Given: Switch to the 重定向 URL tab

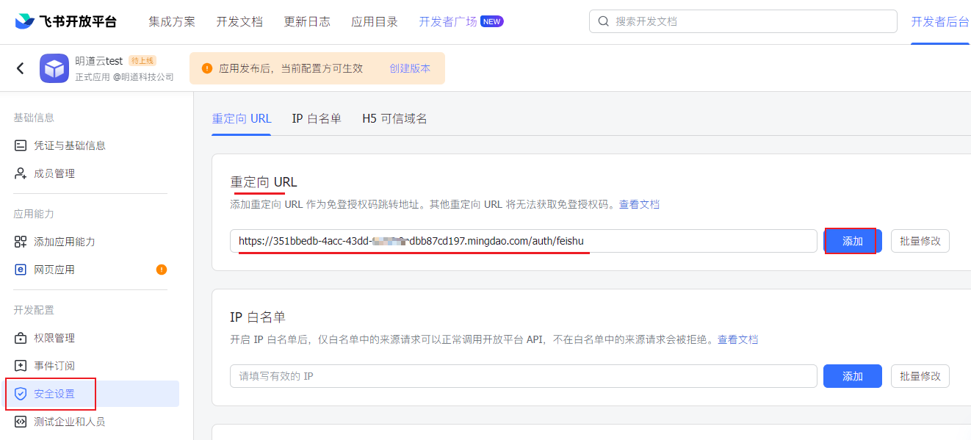Looking at the screenshot, I should tap(242, 118).
